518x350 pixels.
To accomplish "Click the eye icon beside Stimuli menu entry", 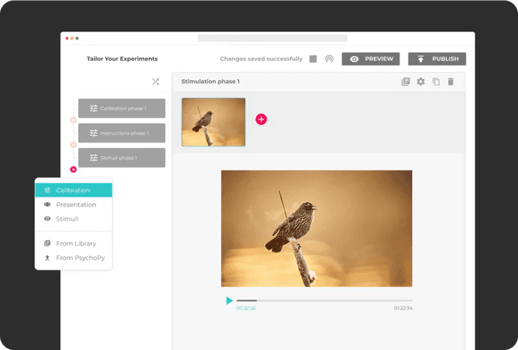I will 47,219.
